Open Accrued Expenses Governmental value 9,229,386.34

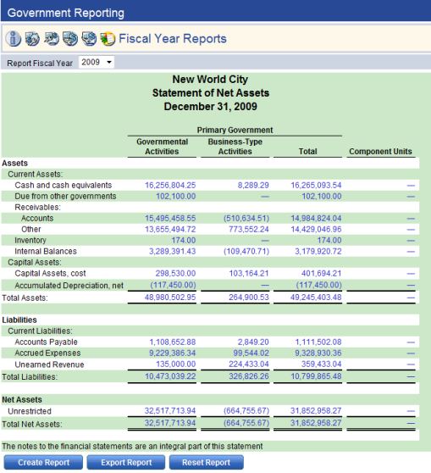coord(173,353)
